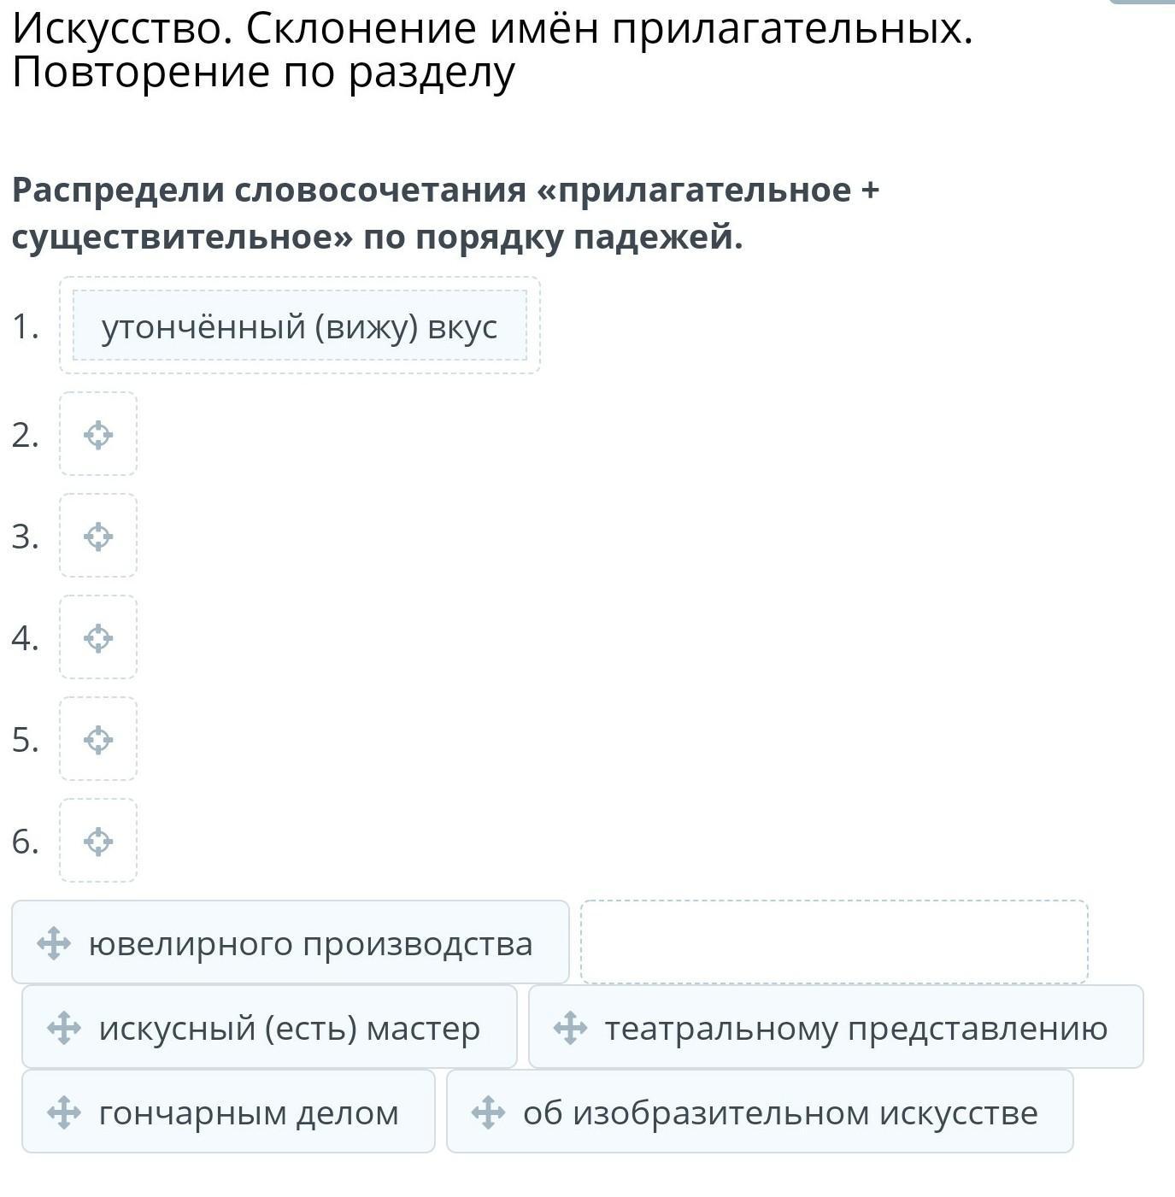Viewport: 1175px width, 1197px height.
Task: Click the target icon in slot 4
Action: [x=98, y=638]
